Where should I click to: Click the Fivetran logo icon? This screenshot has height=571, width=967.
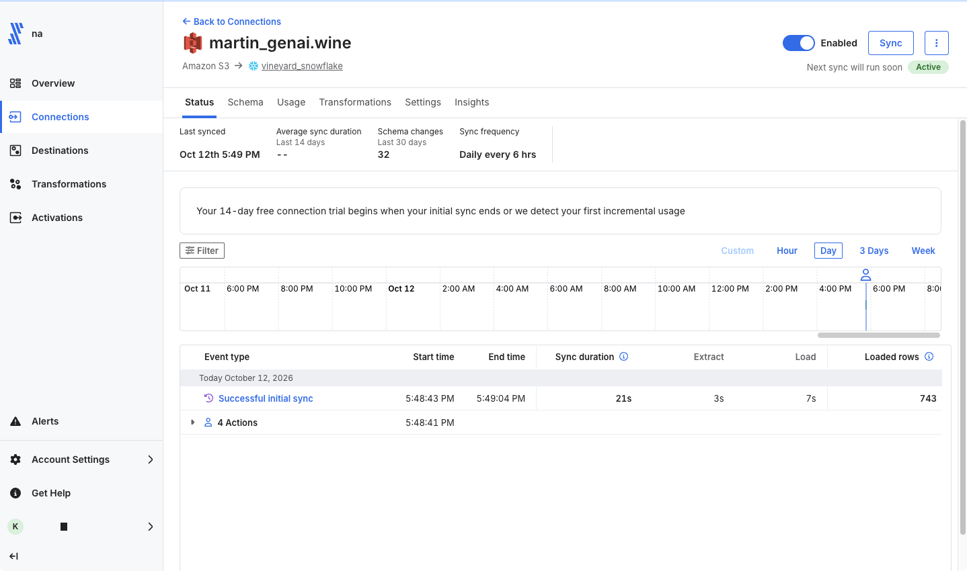pos(15,34)
